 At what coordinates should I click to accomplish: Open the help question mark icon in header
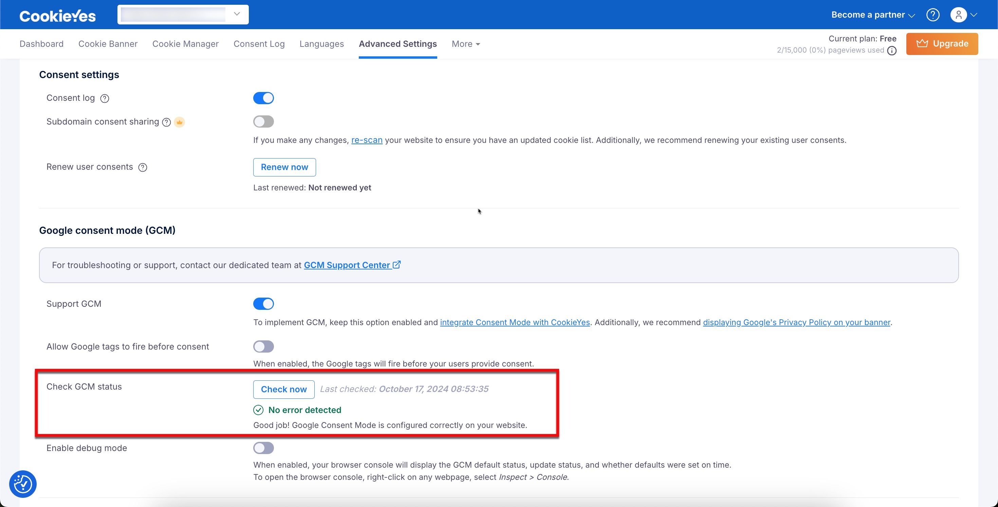(x=933, y=15)
